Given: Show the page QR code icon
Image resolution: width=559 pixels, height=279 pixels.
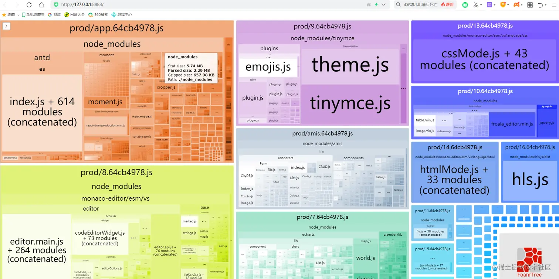Looking at the screenshot, I should tap(369, 5).
